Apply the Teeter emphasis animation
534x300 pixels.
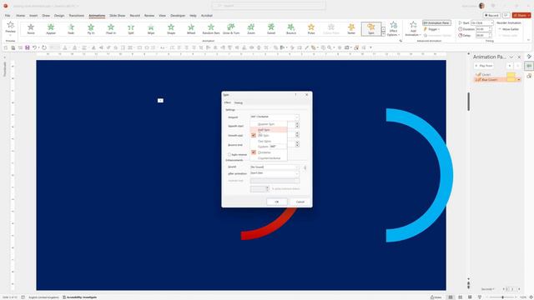point(351,29)
